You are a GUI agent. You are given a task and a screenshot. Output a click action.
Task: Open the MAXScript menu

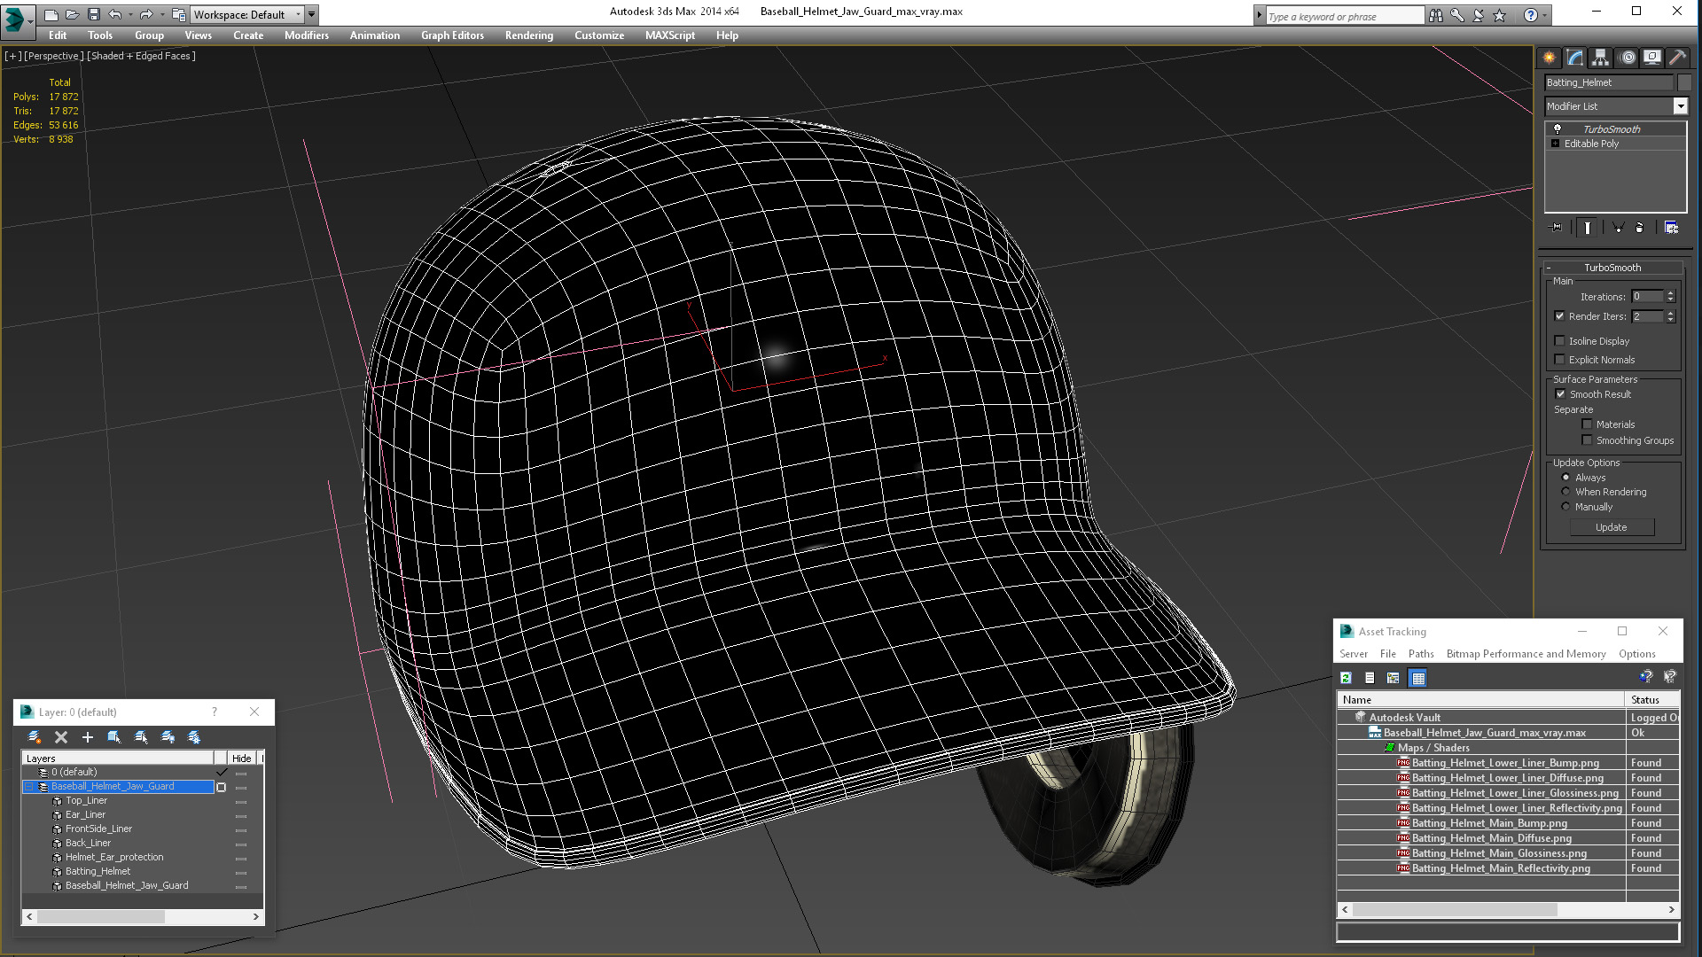coord(670,35)
